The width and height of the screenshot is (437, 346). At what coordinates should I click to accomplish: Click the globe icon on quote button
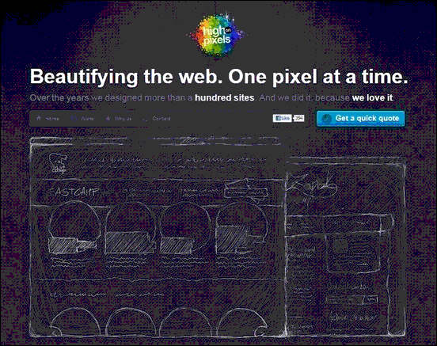tap(326, 119)
